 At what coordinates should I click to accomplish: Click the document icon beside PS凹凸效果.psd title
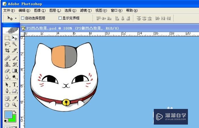tap(23, 28)
